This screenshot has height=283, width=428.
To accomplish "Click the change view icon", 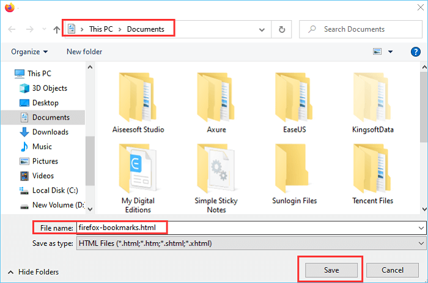I will click(377, 51).
